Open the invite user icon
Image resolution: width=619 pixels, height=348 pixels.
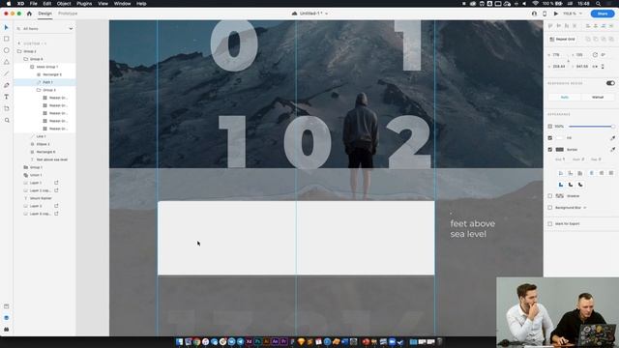point(534,14)
